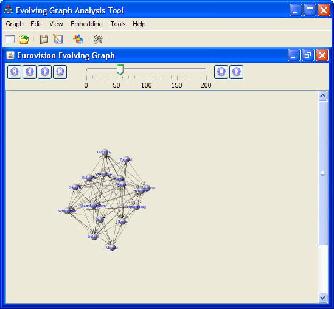Select the Belgium node
This screenshot has width=334, height=309.
pos(89,177)
